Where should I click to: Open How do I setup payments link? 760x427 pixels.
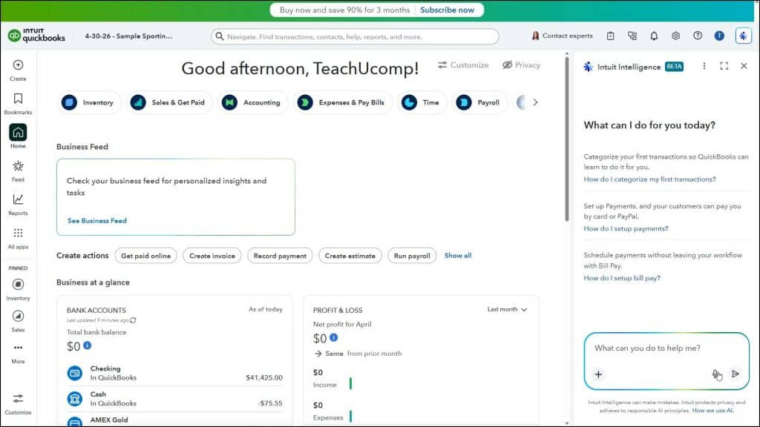(x=626, y=228)
